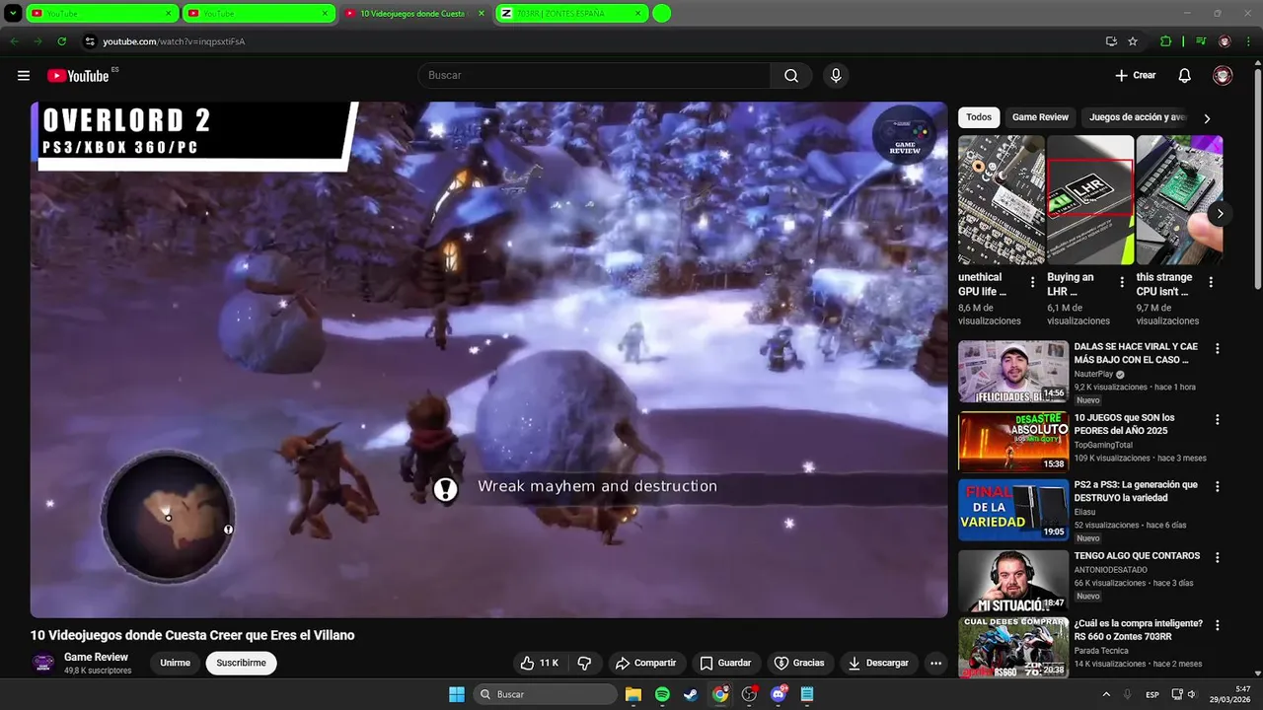1263x710 pixels.
Task: Click the NauterPlay channel name
Action: point(1093,375)
